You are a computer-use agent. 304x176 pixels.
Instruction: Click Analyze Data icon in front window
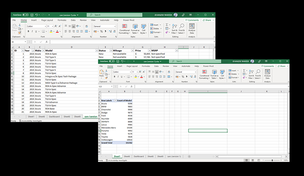click(x=268, y=74)
